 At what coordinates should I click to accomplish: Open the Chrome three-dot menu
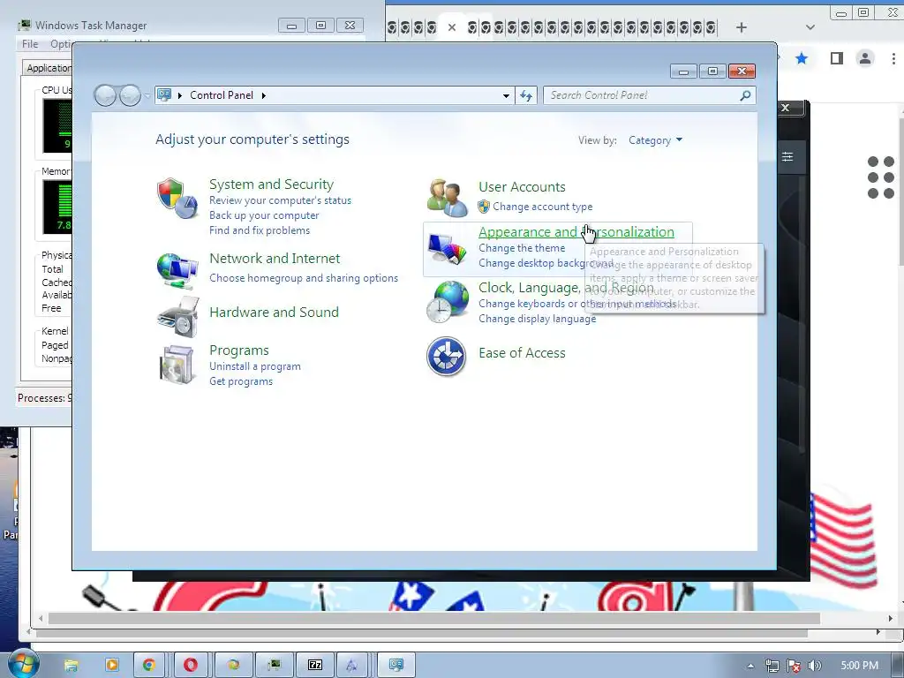[x=893, y=58]
